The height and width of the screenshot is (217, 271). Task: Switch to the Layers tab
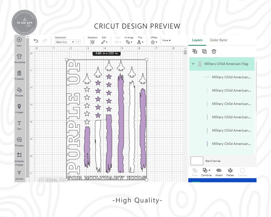tap(197, 40)
